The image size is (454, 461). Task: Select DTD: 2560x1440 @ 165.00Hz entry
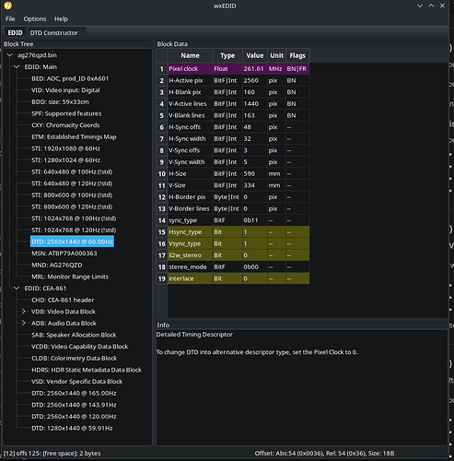click(x=74, y=393)
